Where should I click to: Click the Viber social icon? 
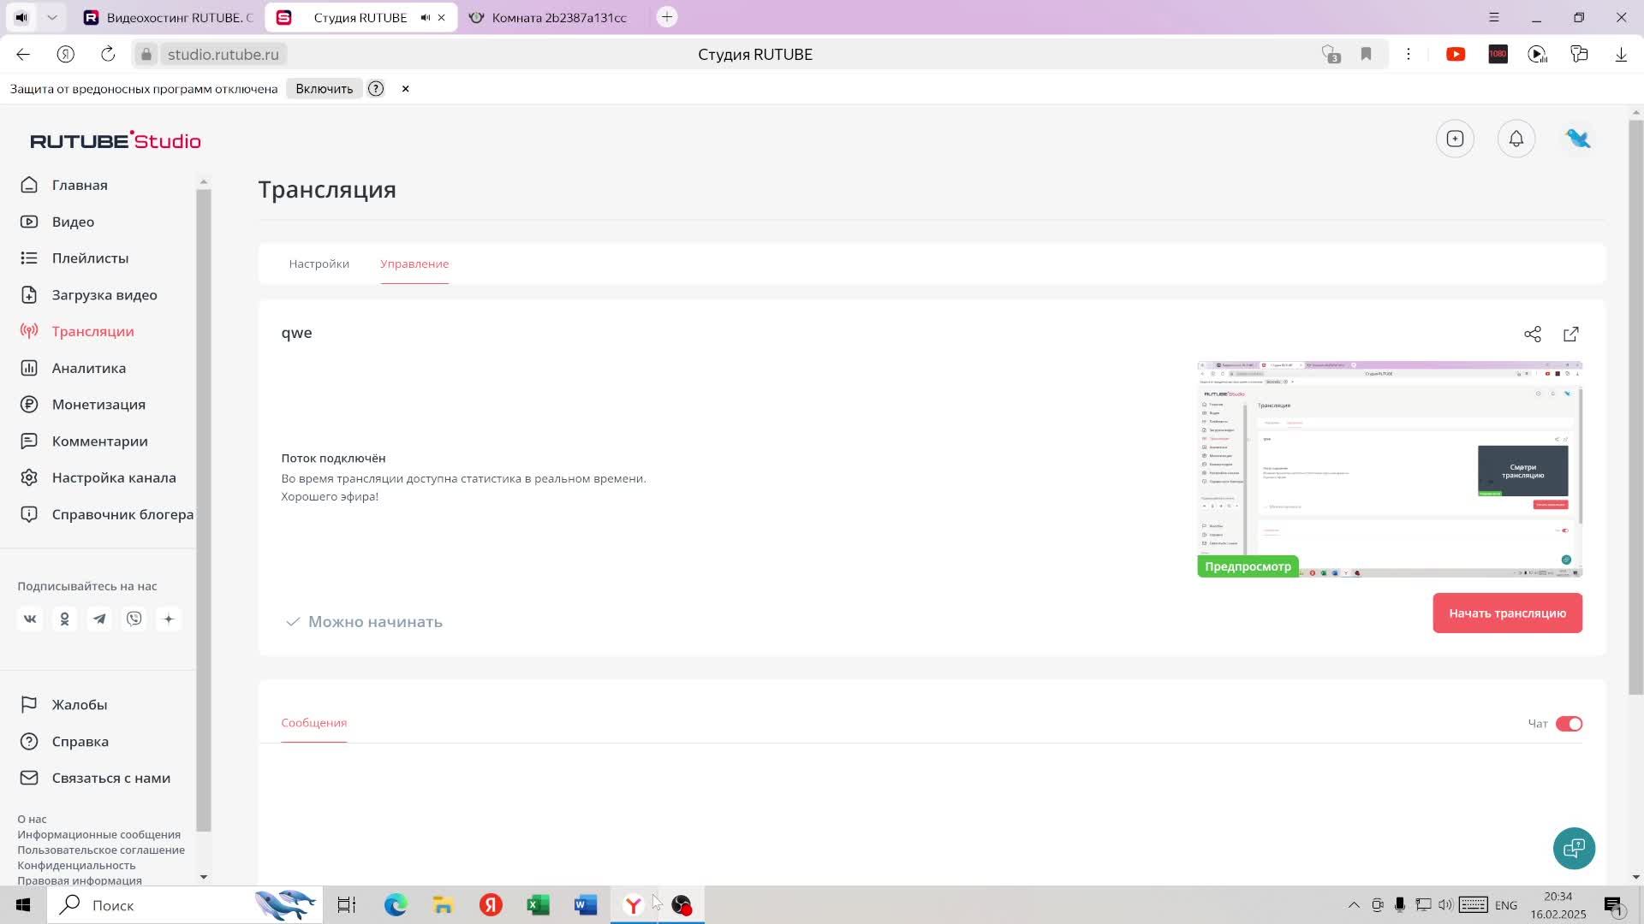click(x=134, y=619)
